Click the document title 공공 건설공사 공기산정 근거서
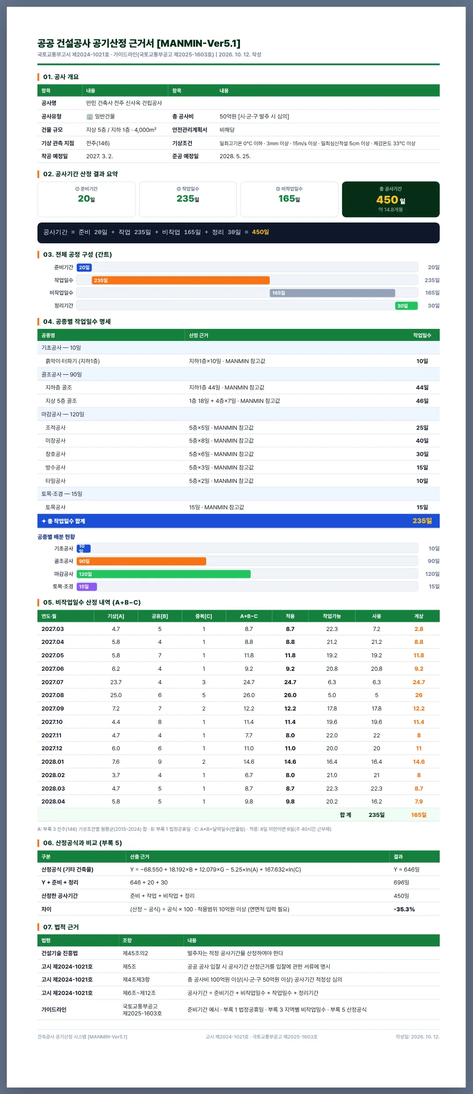This screenshot has width=473, height=1094. 139,43
